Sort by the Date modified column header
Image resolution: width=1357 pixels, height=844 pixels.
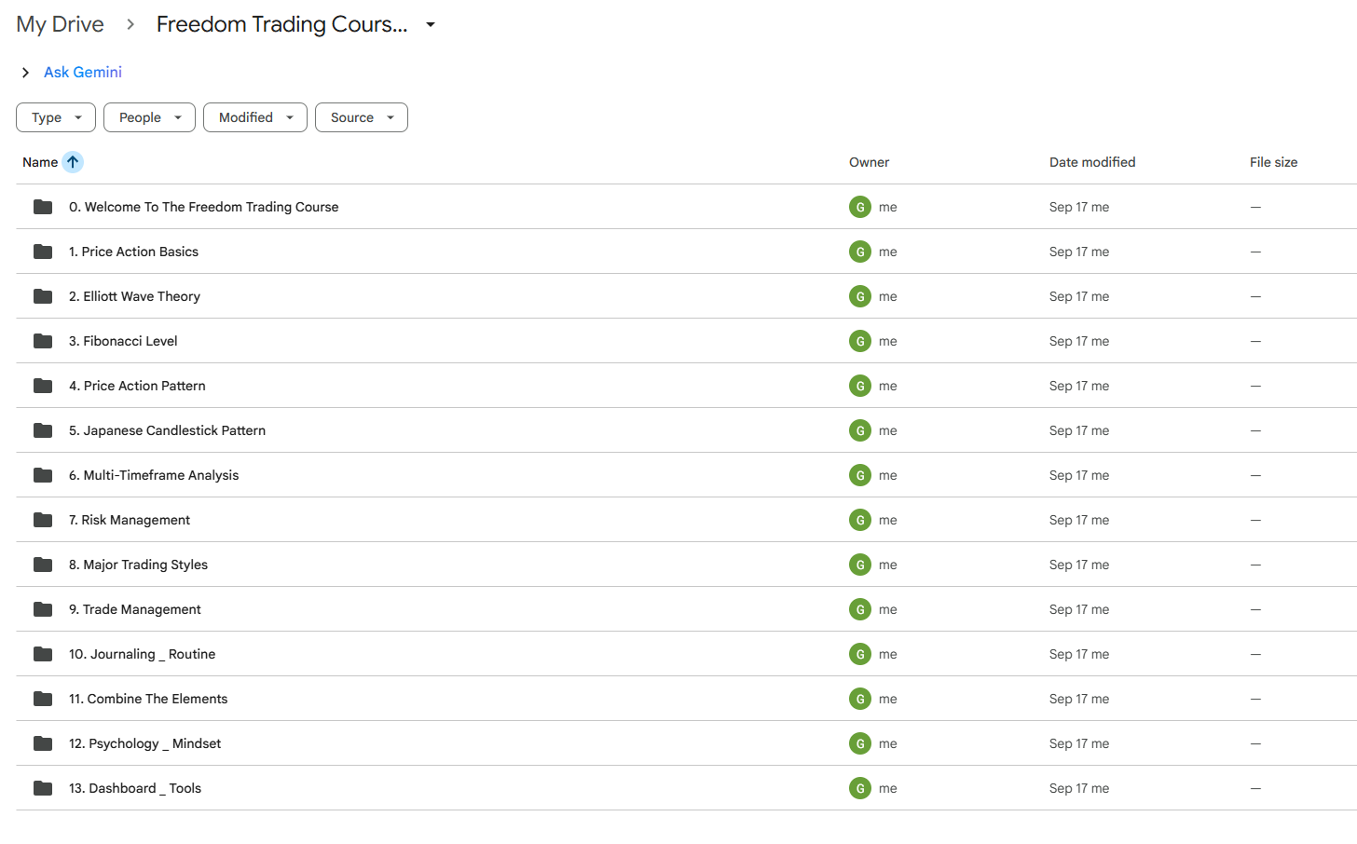point(1092,162)
